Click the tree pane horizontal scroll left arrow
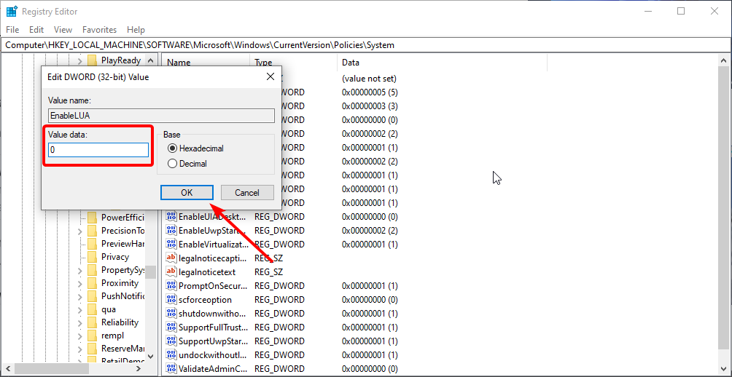The width and height of the screenshot is (732, 377). 7,369
